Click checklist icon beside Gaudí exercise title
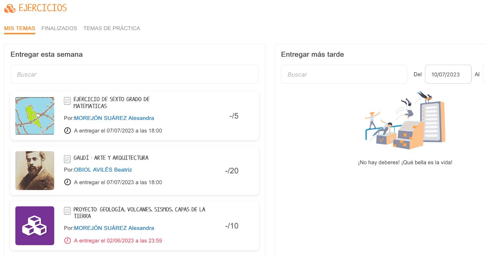Screen dimensions: 486x257 [67, 159]
